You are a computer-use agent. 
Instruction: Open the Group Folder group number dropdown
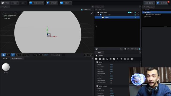[x=130, y=13]
